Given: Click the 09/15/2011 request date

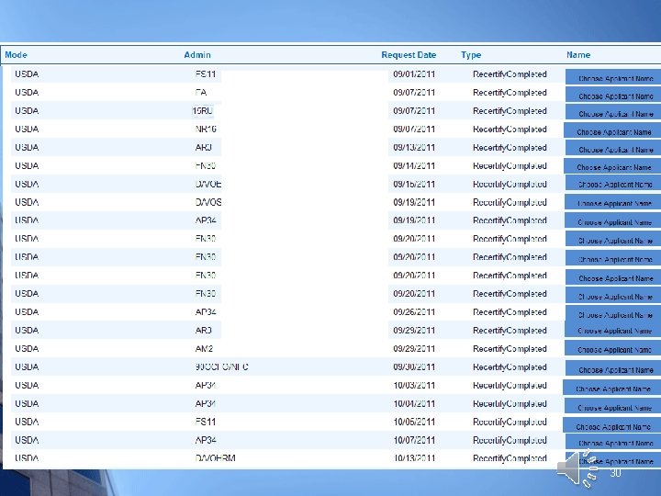Looking at the screenshot, I should point(414,185).
